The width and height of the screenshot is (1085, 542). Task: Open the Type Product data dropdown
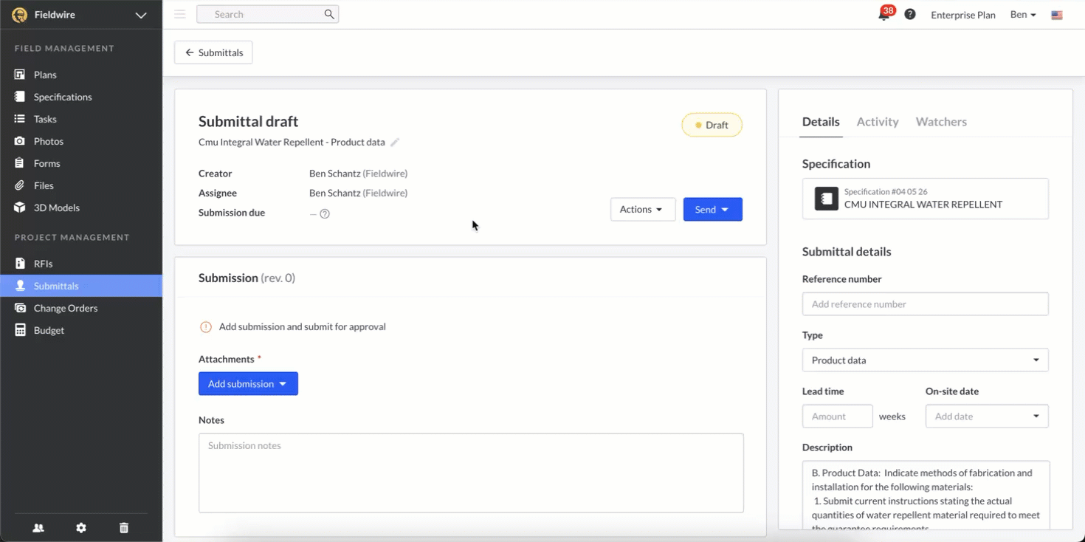pyautogui.click(x=925, y=360)
